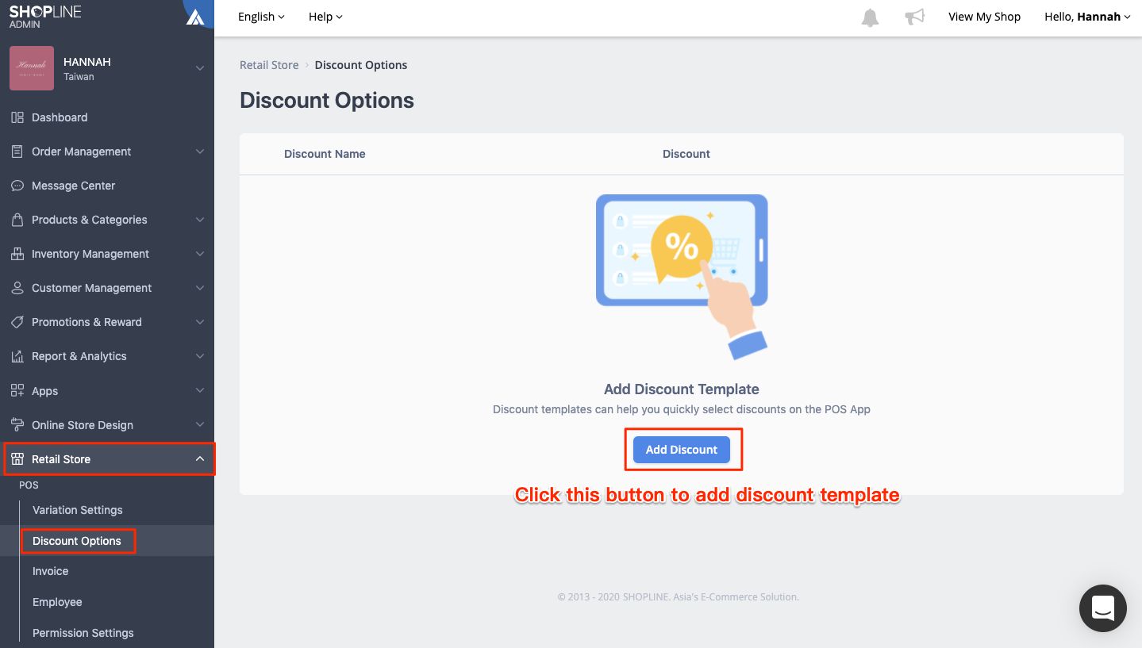
Task: Open the Report & Analytics chart icon
Action: pyautogui.click(x=17, y=357)
